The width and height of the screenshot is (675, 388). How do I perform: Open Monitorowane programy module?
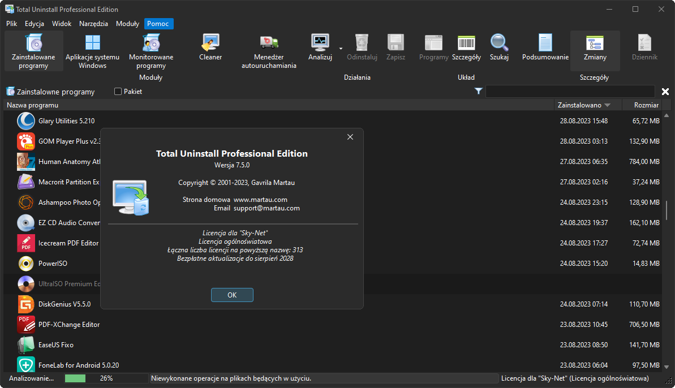coord(151,51)
